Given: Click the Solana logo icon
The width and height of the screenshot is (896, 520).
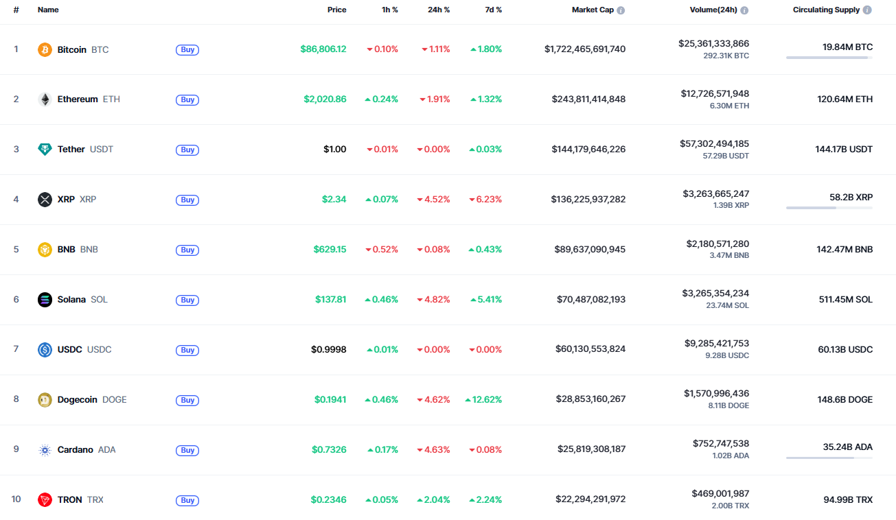Looking at the screenshot, I should 45,300.
